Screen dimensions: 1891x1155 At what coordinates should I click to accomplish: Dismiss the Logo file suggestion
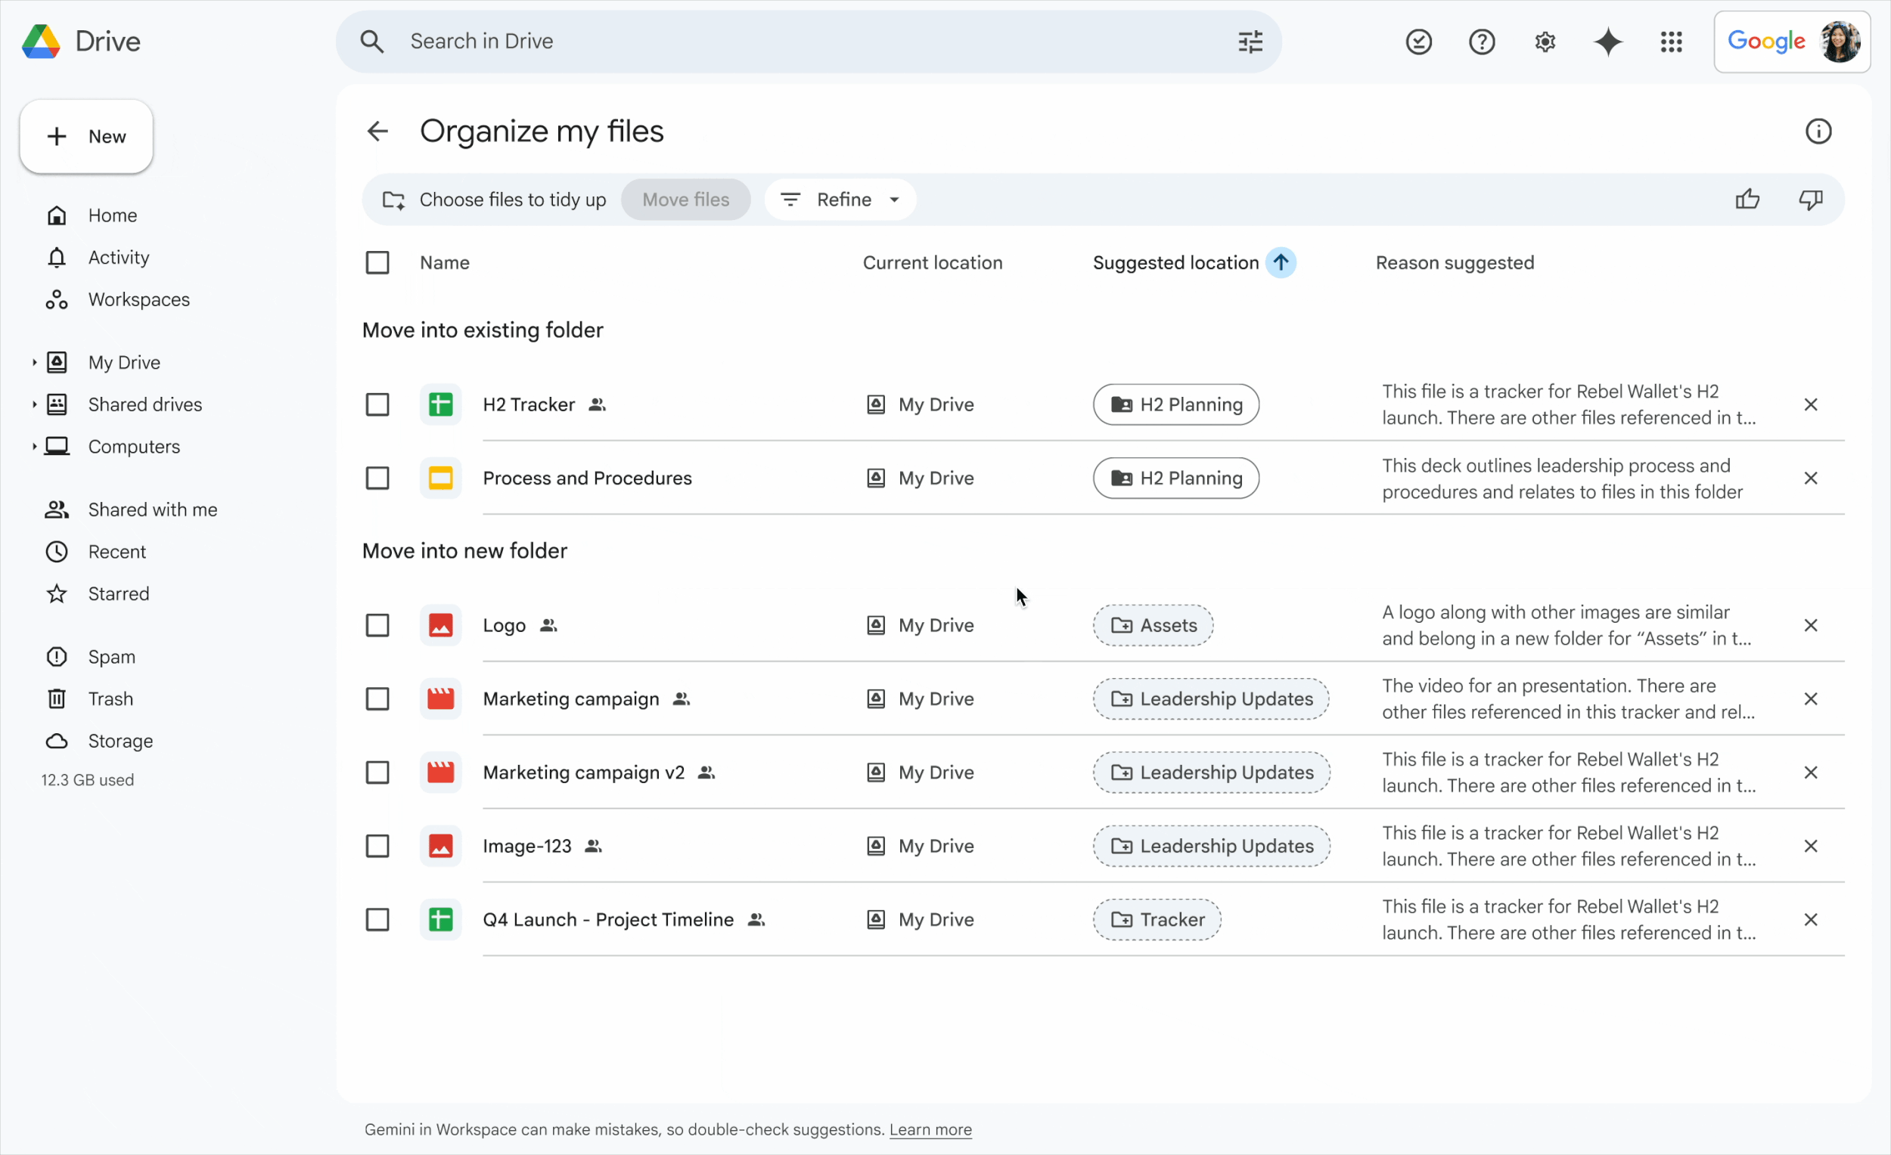click(1811, 625)
